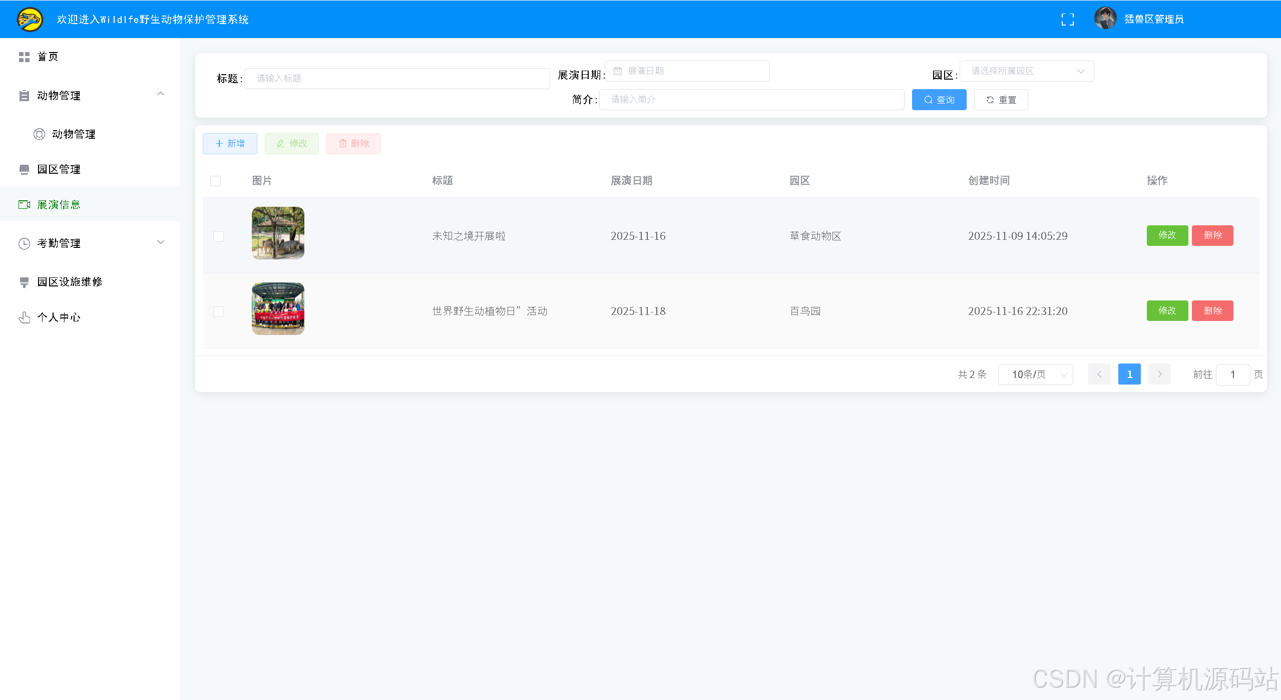Screen dimensions: 1281x700
Task: Click the 园区设施维修 brush icon
Action: (24, 282)
